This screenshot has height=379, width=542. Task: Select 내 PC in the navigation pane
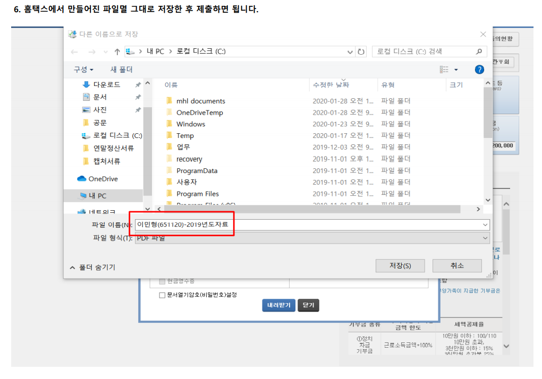[x=97, y=196]
